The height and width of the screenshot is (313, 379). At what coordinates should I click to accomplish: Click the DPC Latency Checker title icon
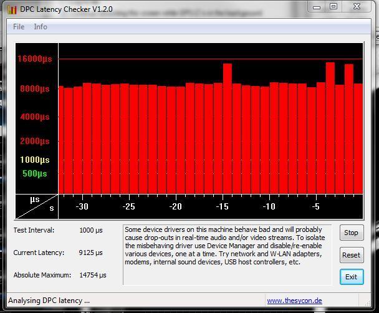click(12, 10)
